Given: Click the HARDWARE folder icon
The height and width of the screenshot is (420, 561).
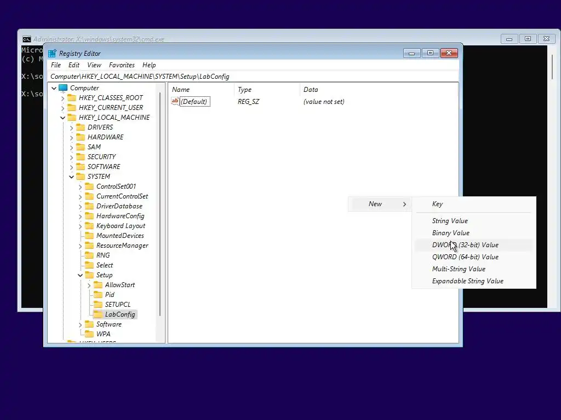Looking at the screenshot, I should pyautogui.click(x=81, y=137).
